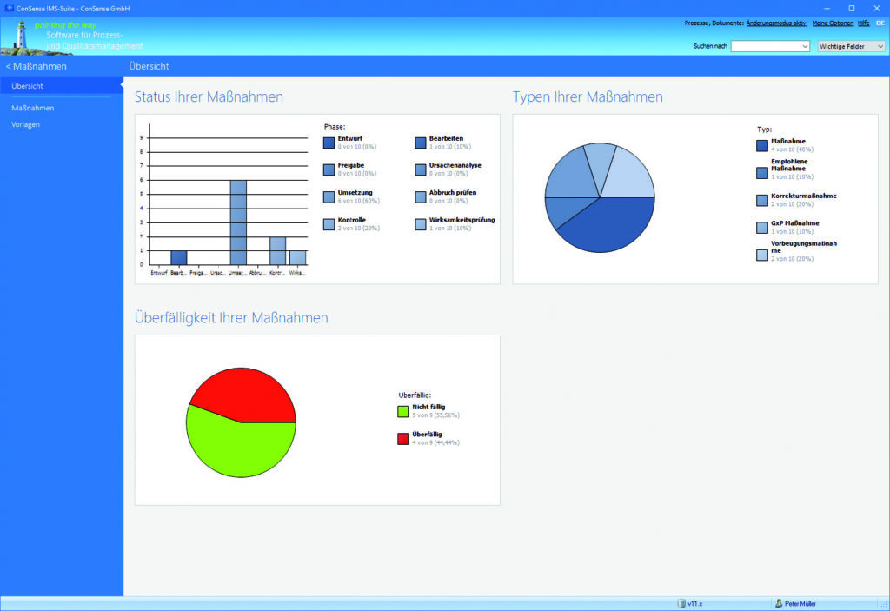890x611 pixels.
Task: Maximize the ConSense IMS-Suite window
Action: (x=851, y=7)
